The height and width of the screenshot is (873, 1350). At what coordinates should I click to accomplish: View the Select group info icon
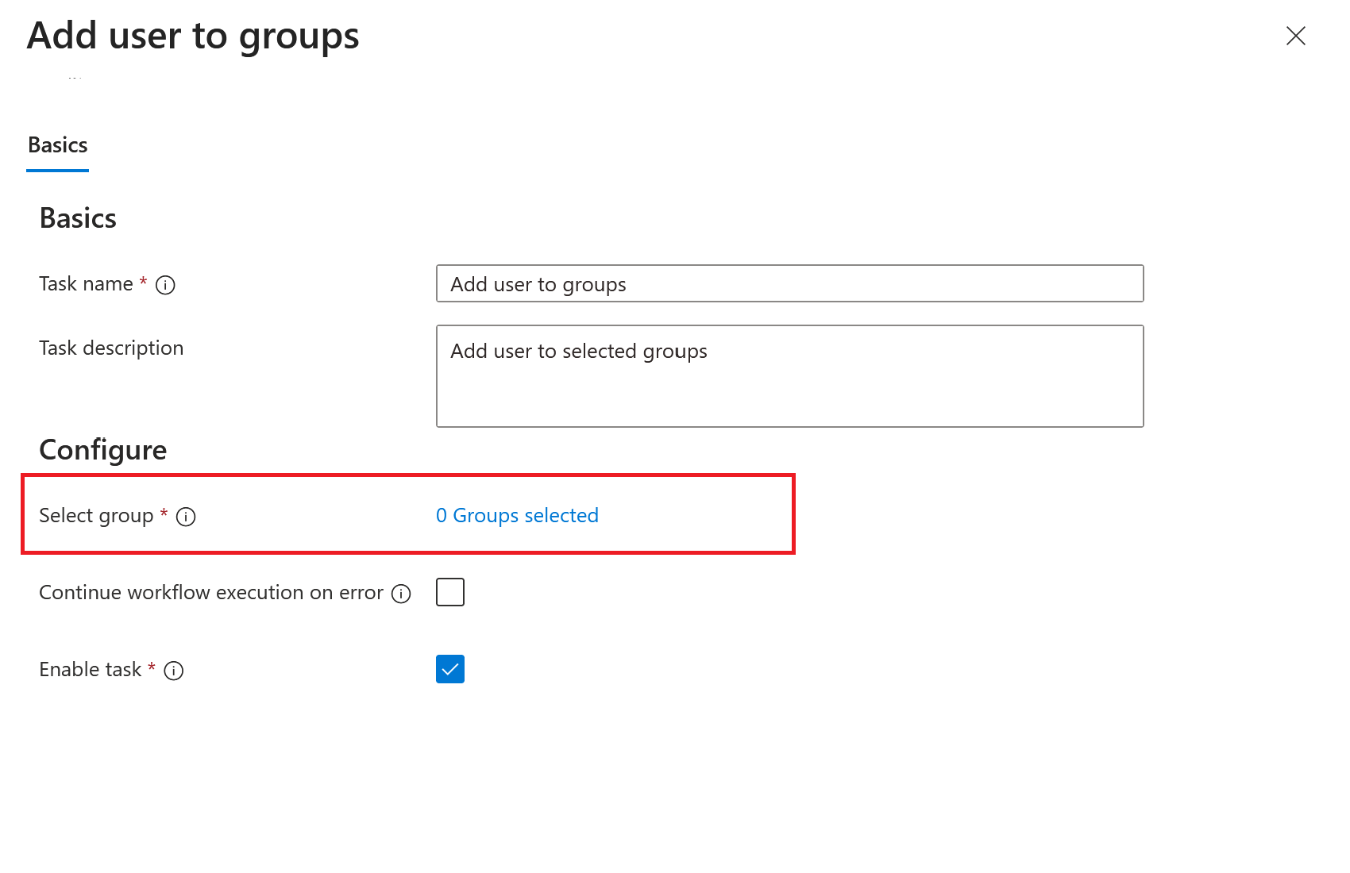pos(186,517)
